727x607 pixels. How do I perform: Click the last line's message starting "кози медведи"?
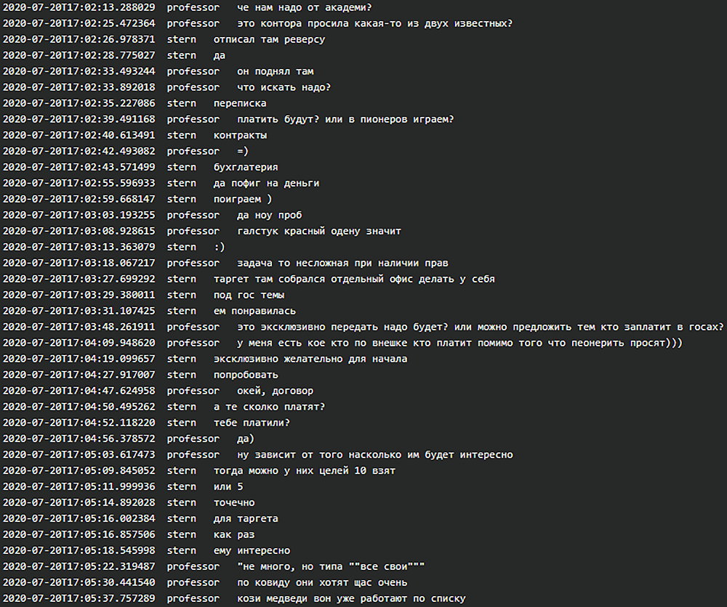pyautogui.click(x=350, y=598)
